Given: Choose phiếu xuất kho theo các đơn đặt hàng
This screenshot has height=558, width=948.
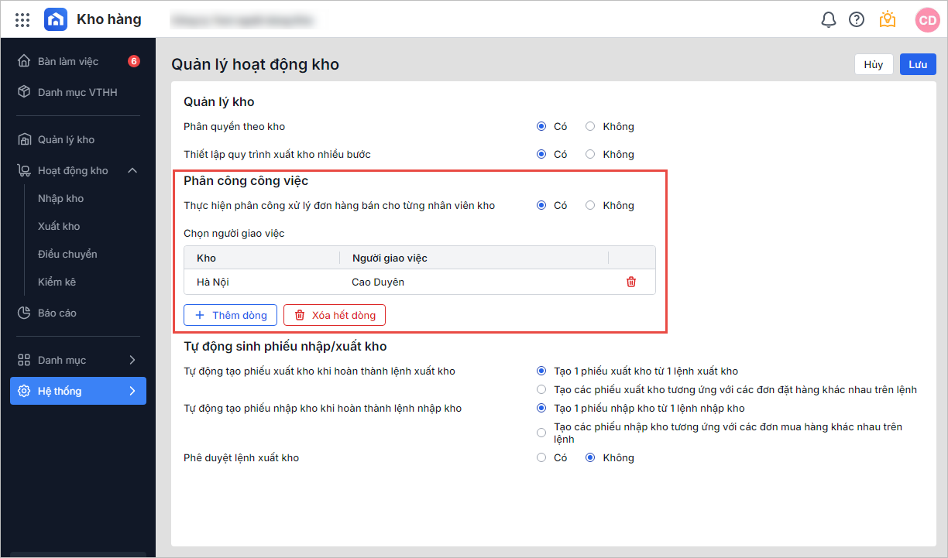Looking at the screenshot, I should [541, 389].
